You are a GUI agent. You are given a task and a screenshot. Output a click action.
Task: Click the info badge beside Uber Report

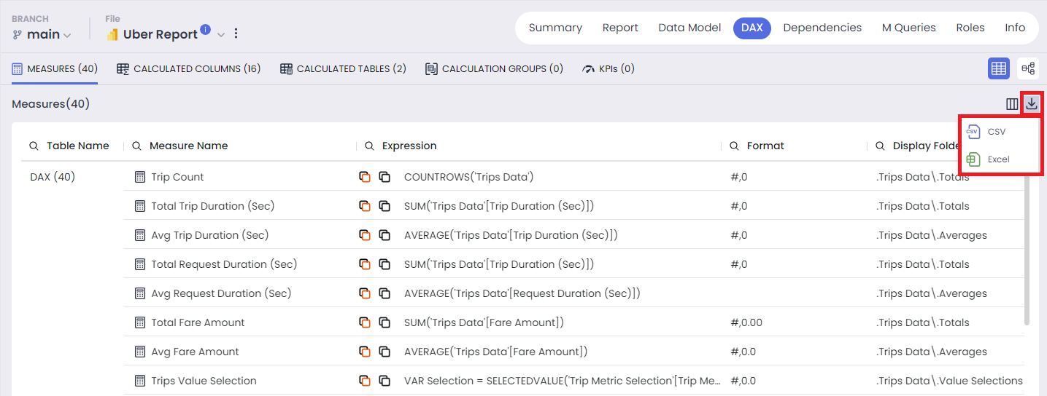point(205,30)
